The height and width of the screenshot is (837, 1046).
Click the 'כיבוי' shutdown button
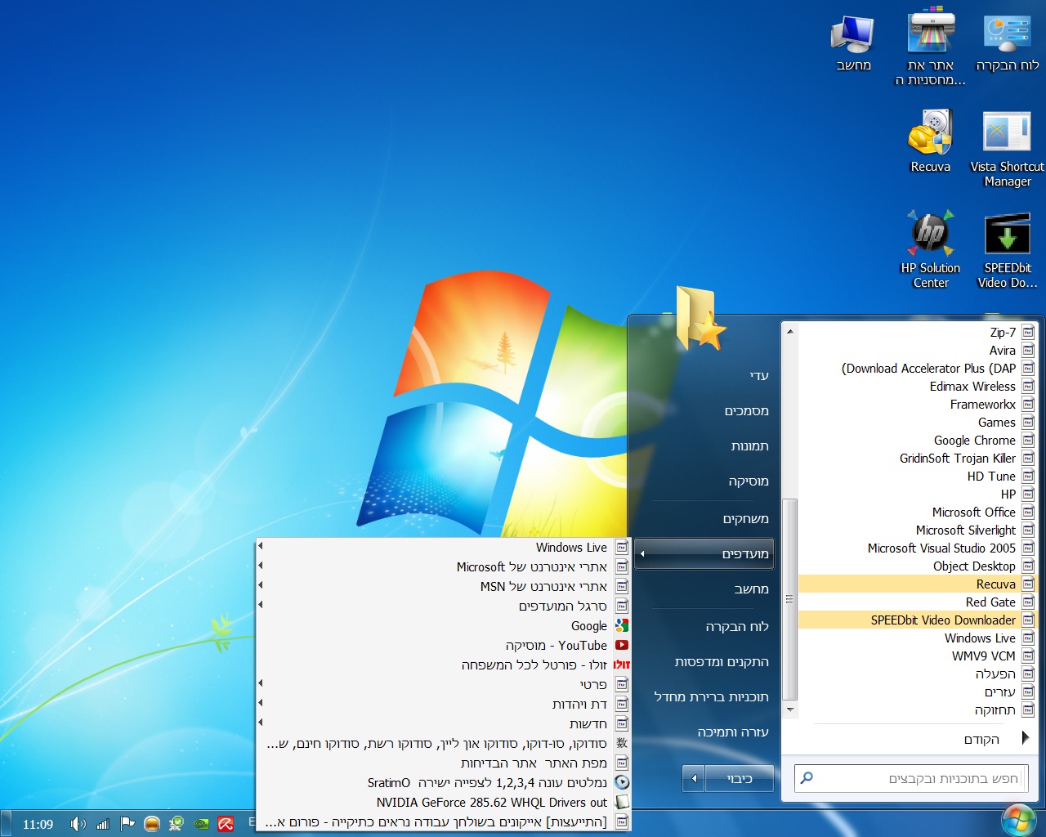(x=740, y=779)
